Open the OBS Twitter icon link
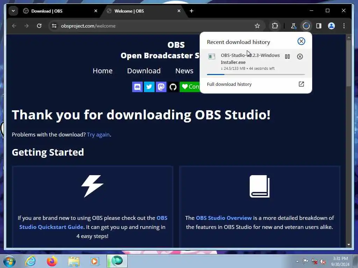Image resolution: width=358 pixels, height=268 pixels. 149,87
